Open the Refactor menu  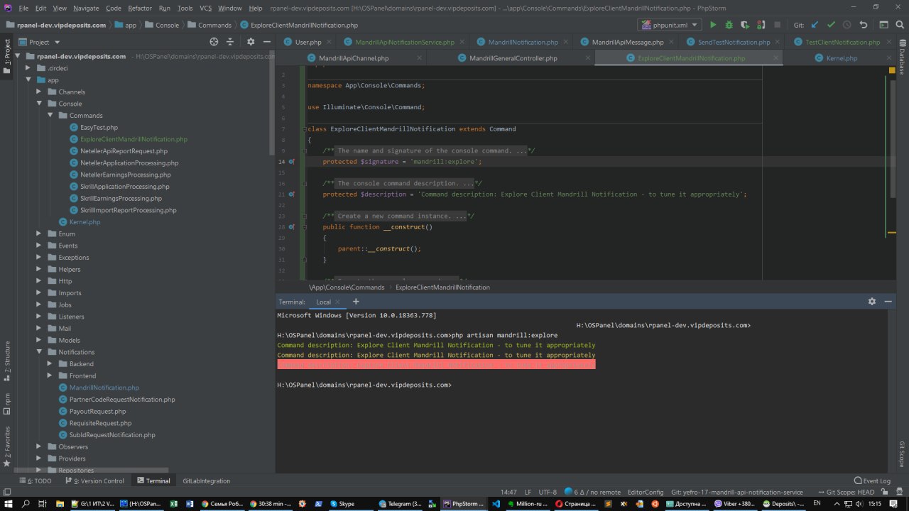click(x=139, y=8)
